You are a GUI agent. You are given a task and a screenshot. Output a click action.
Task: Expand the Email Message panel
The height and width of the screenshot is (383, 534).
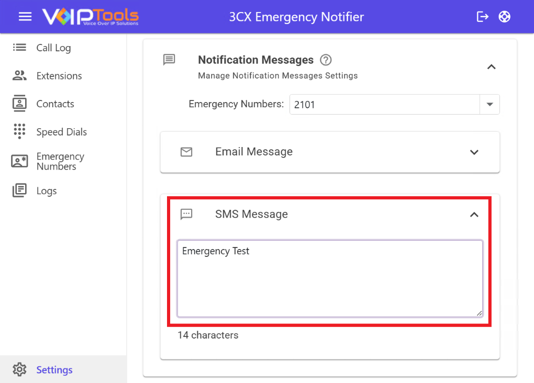(x=474, y=152)
